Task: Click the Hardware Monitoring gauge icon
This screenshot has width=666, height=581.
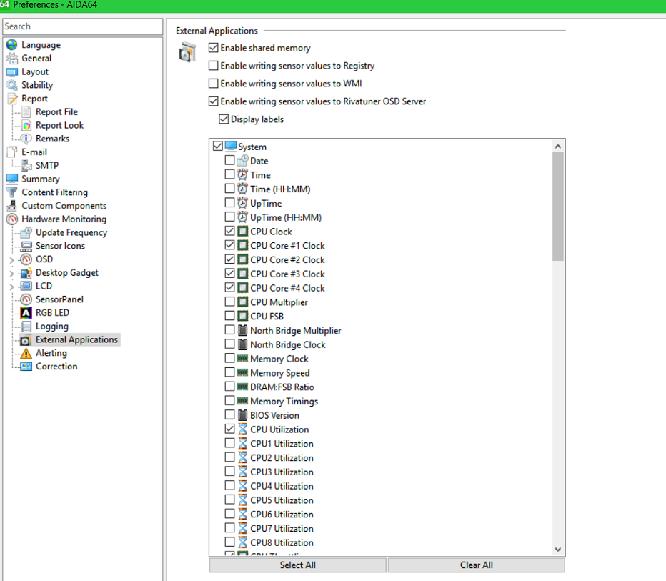Action: click(x=12, y=219)
